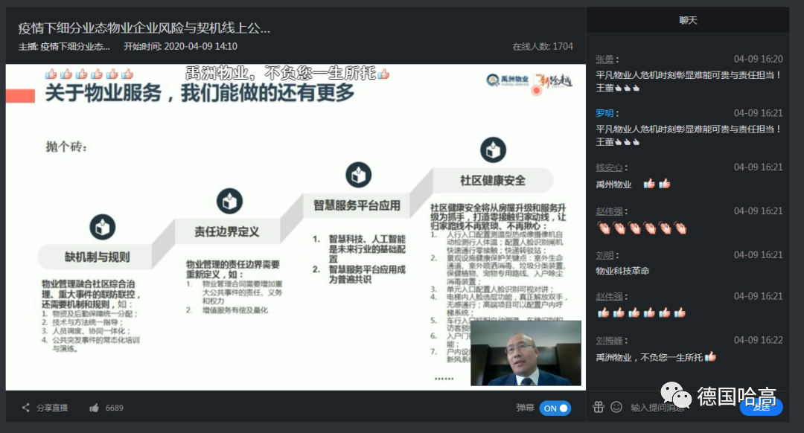The height and width of the screenshot is (433, 804).
Task: Click the 输入提问消息 message input field
Action: click(657, 408)
